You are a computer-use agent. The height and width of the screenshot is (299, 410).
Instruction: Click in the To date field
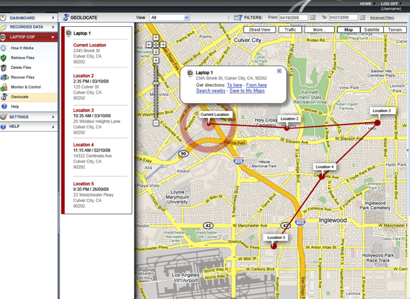click(x=343, y=18)
